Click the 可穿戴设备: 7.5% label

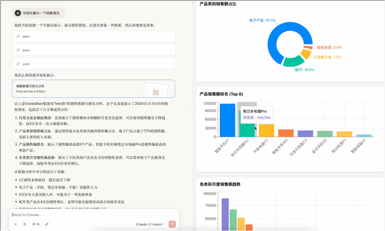(328, 57)
